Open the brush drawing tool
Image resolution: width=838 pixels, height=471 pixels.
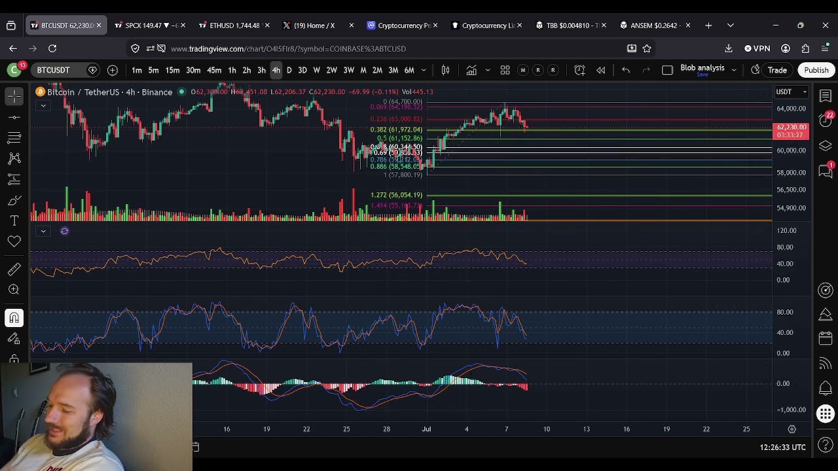click(14, 200)
